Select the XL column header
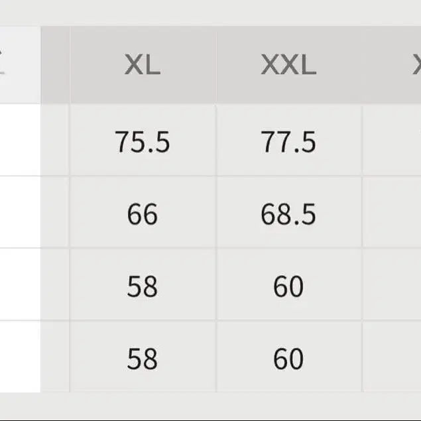Image resolution: width=421 pixels, height=421 pixels. pos(143,65)
